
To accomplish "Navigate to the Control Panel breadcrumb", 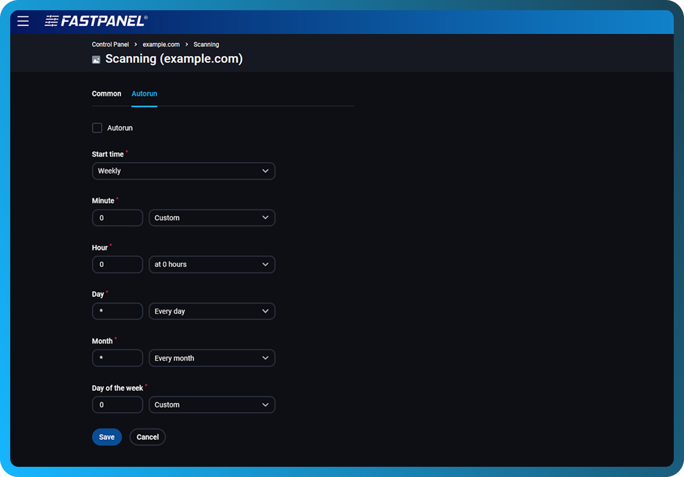I will 110,44.
